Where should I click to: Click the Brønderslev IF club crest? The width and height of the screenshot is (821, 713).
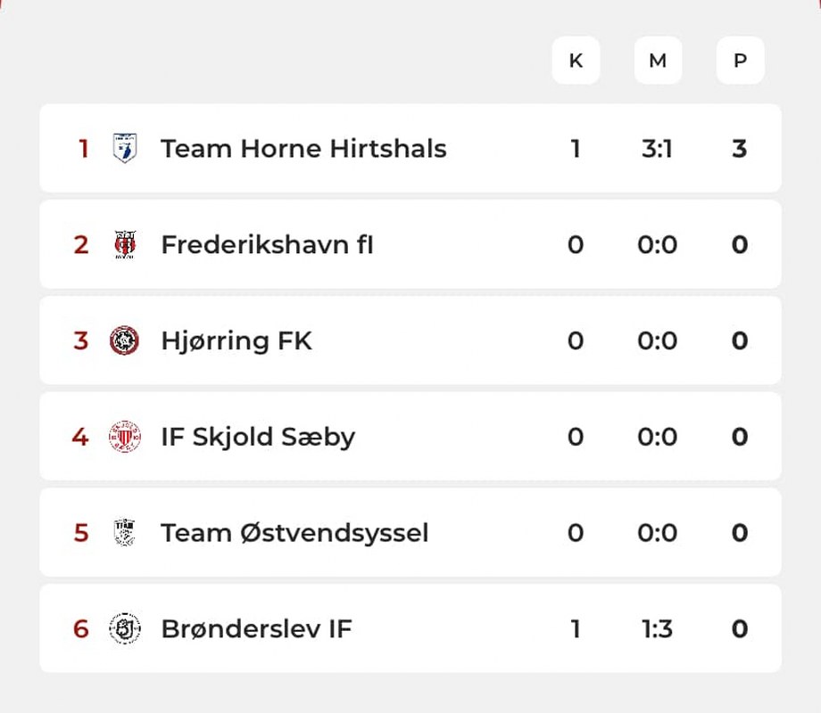[x=125, y=629]
